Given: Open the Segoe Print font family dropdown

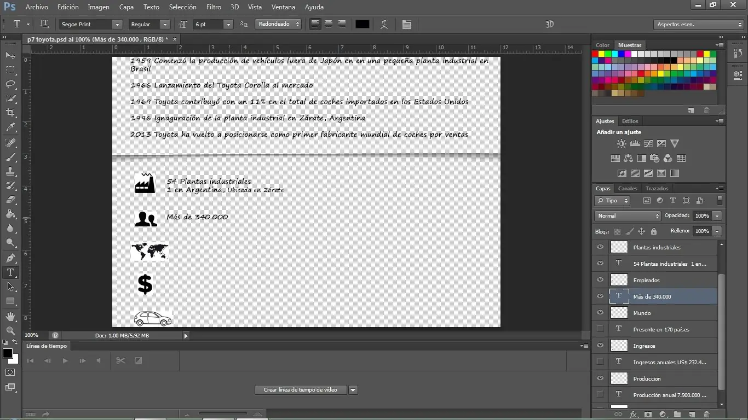Looking at the screenshot, I should (x=117, y=25).
